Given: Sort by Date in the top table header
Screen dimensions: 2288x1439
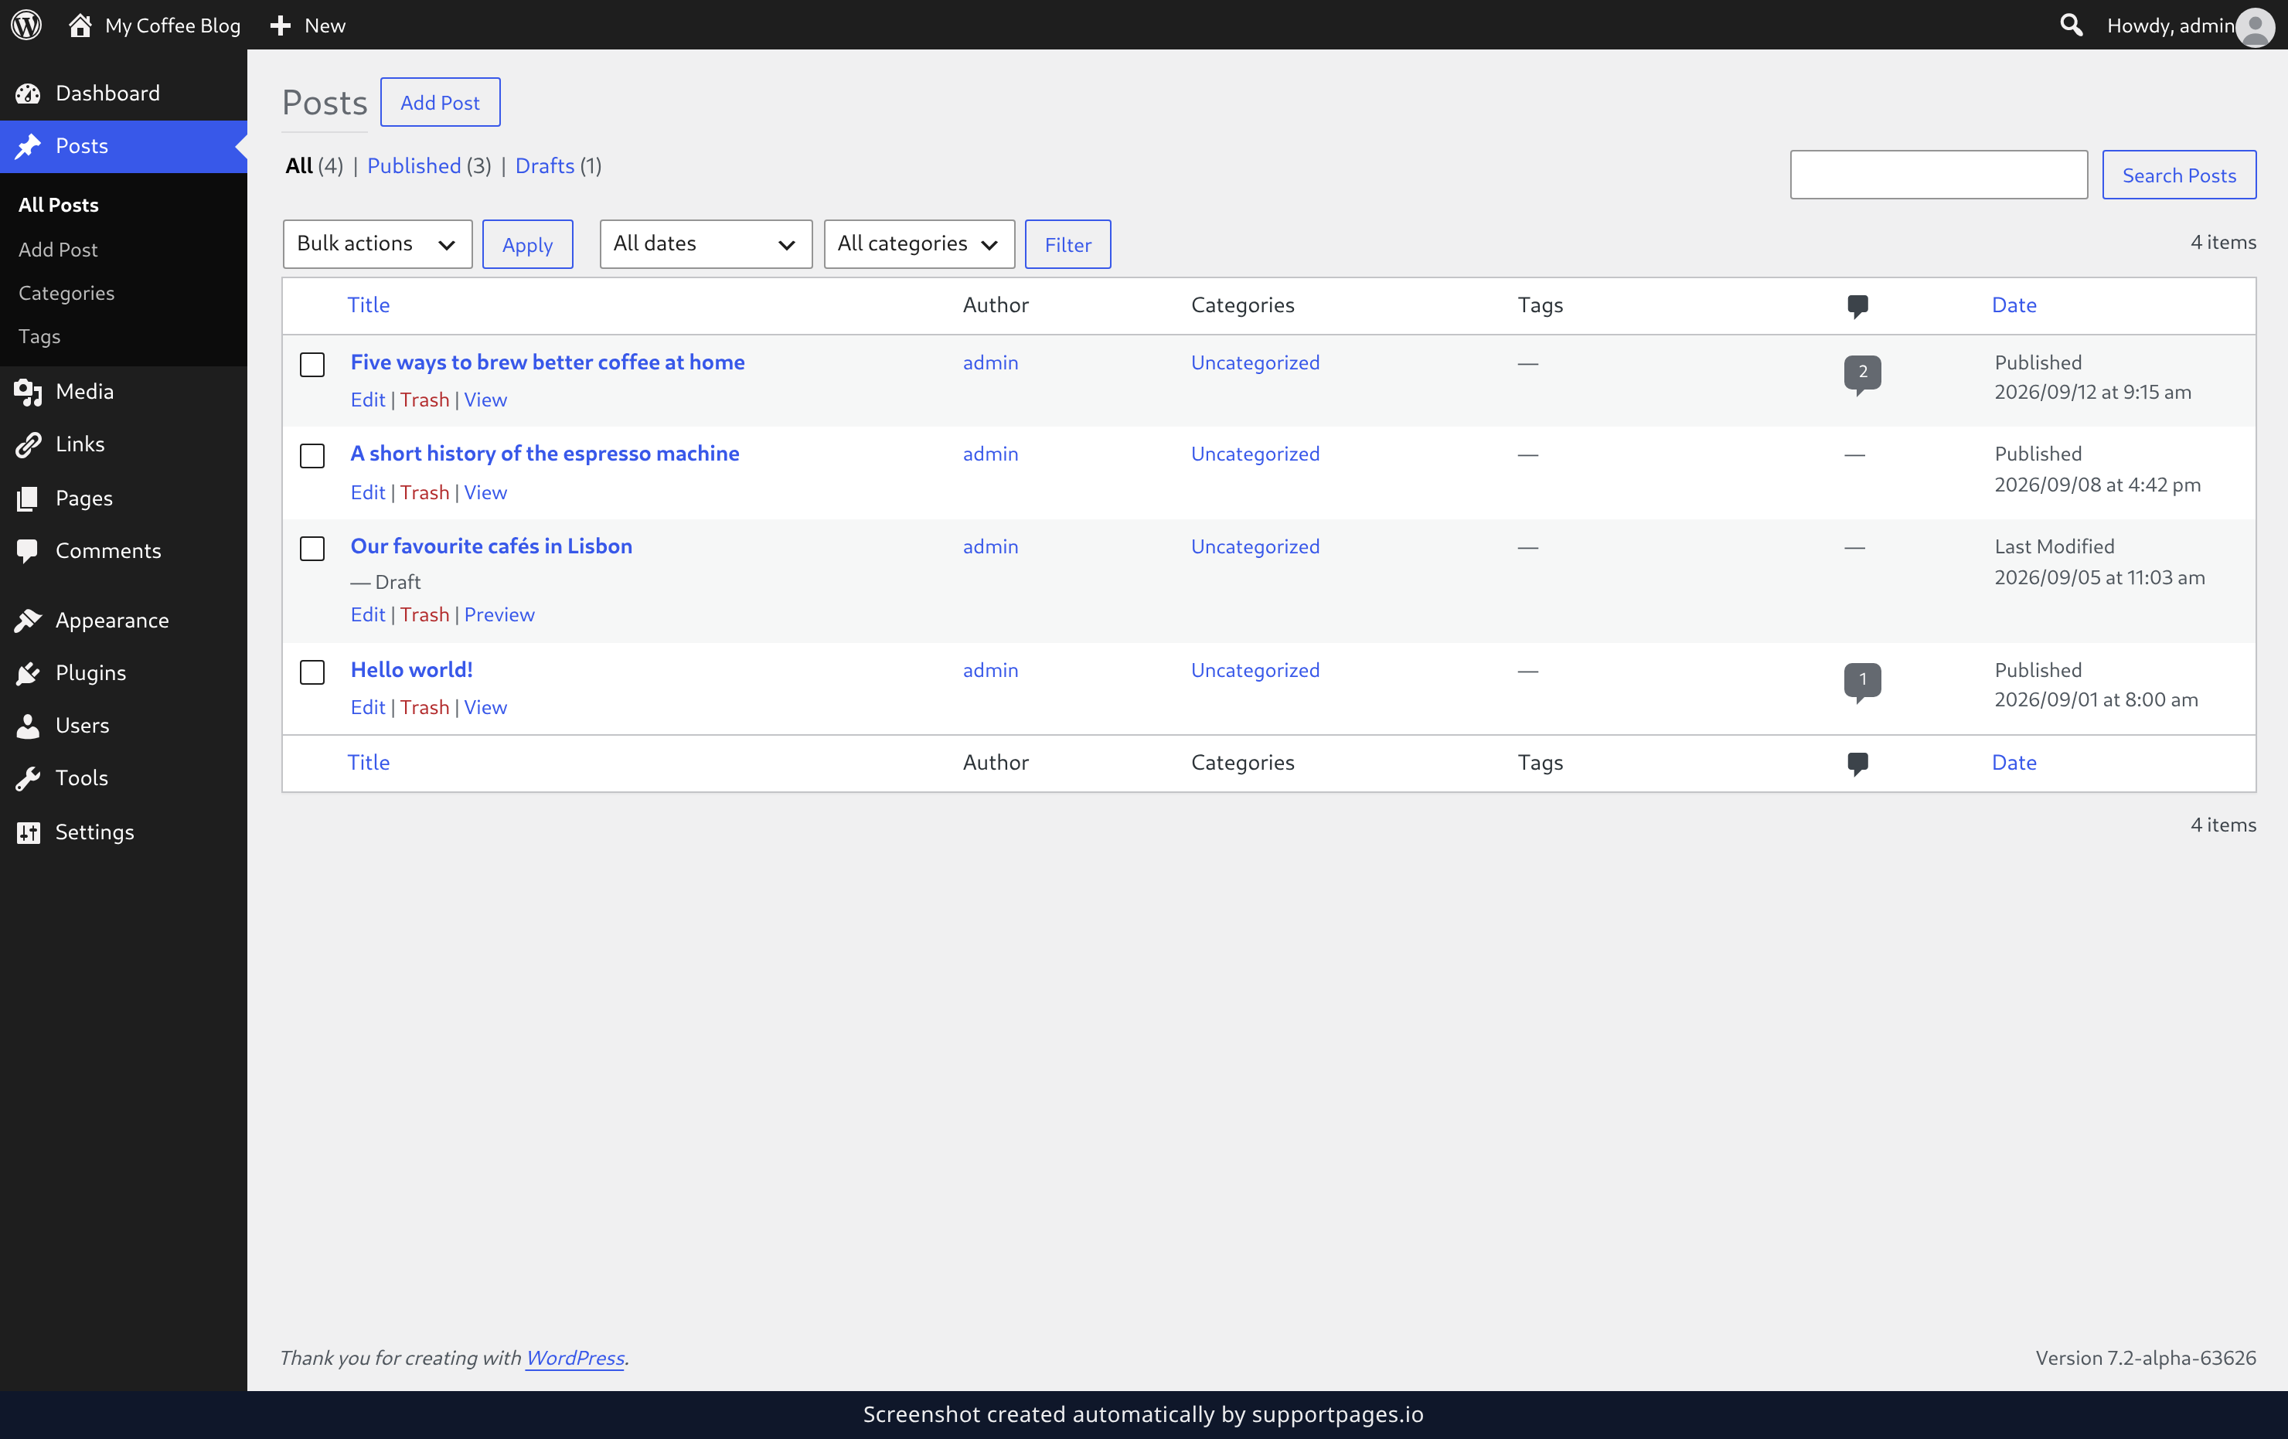Looking at the screenshot, I should pyautogui.click(x=2014, y=305).
